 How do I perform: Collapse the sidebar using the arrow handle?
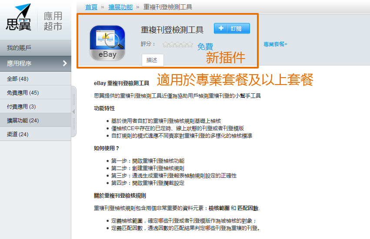tap(73, 111)
